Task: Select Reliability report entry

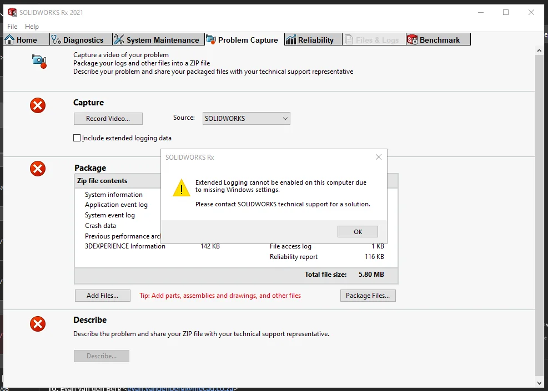Action: point(294,257)
